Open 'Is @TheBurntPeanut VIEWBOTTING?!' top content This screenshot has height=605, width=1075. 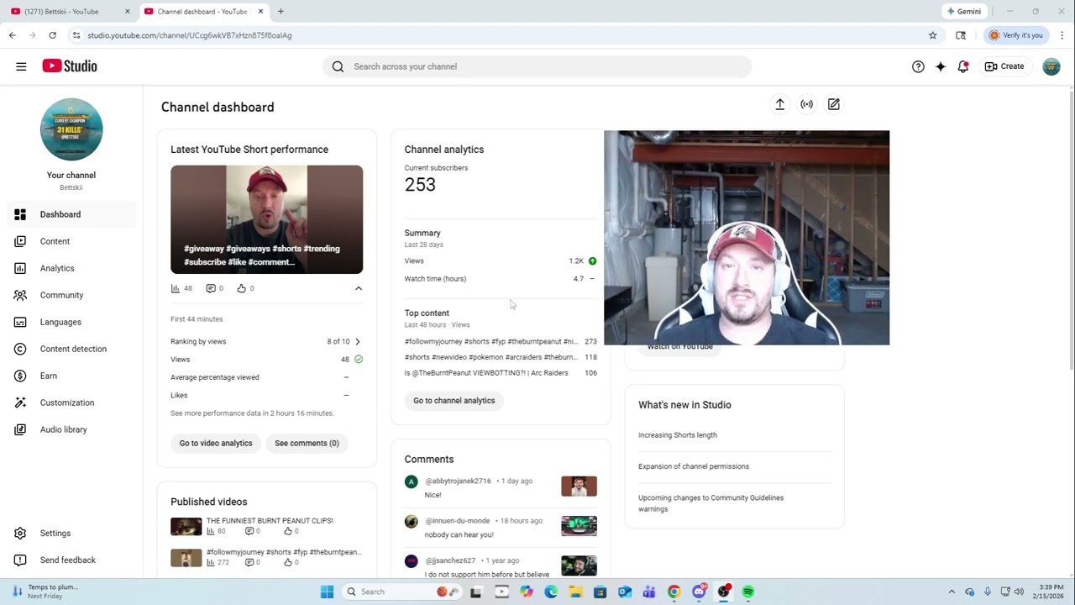coord(501,372)
